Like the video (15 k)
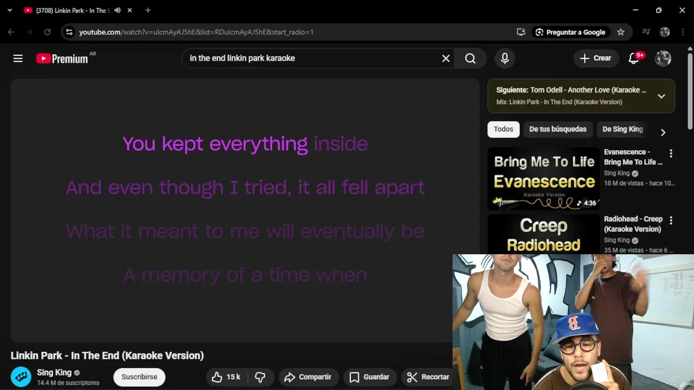 coord(226,377)
